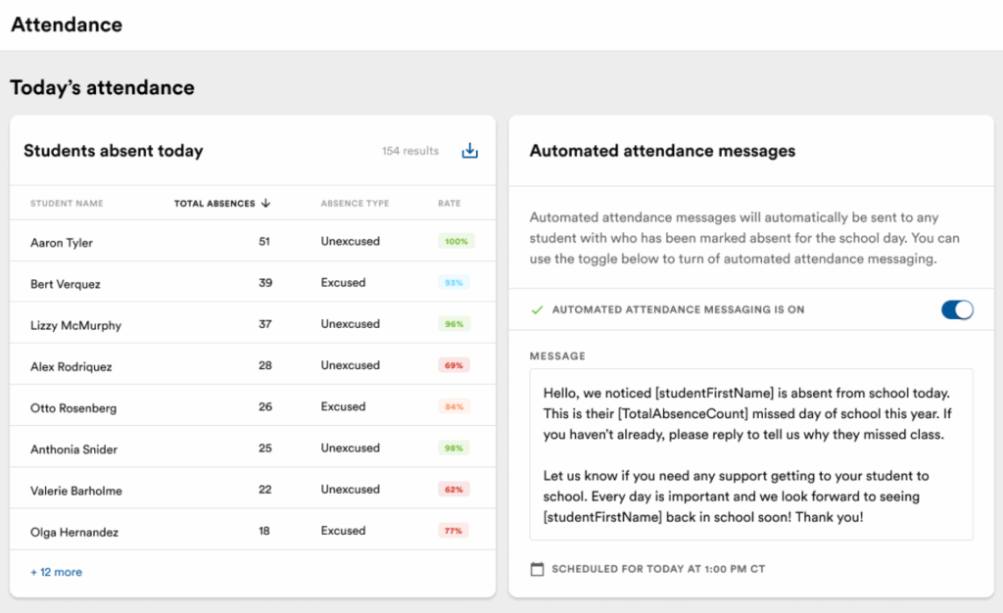Click inside the Message text box

coord(750,453)
